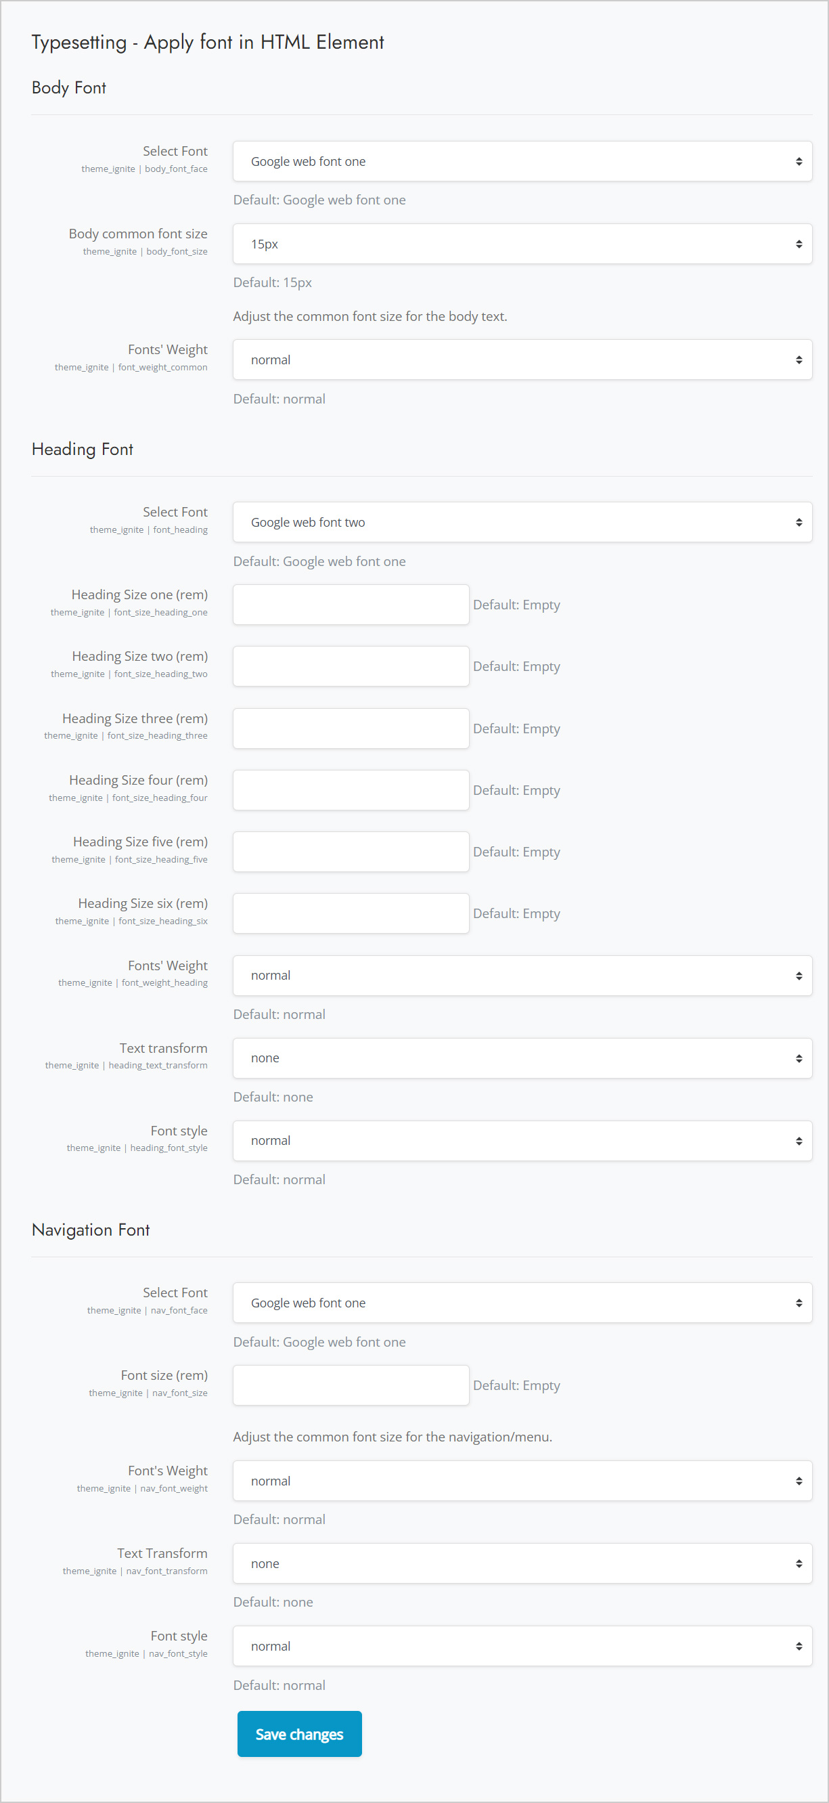Image resolution: width=829 pixels, height=1803 pixels.
Task: Click the Heading Font section heading
Action: click(x=82, y=450)
